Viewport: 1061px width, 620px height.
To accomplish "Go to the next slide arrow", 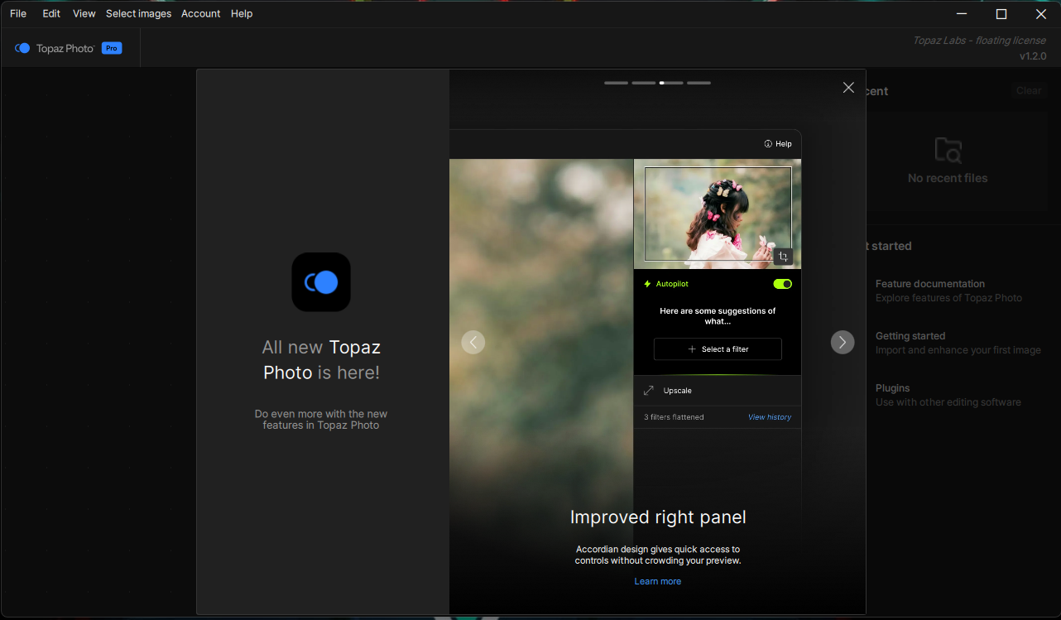I will click(x=843, y=342).
